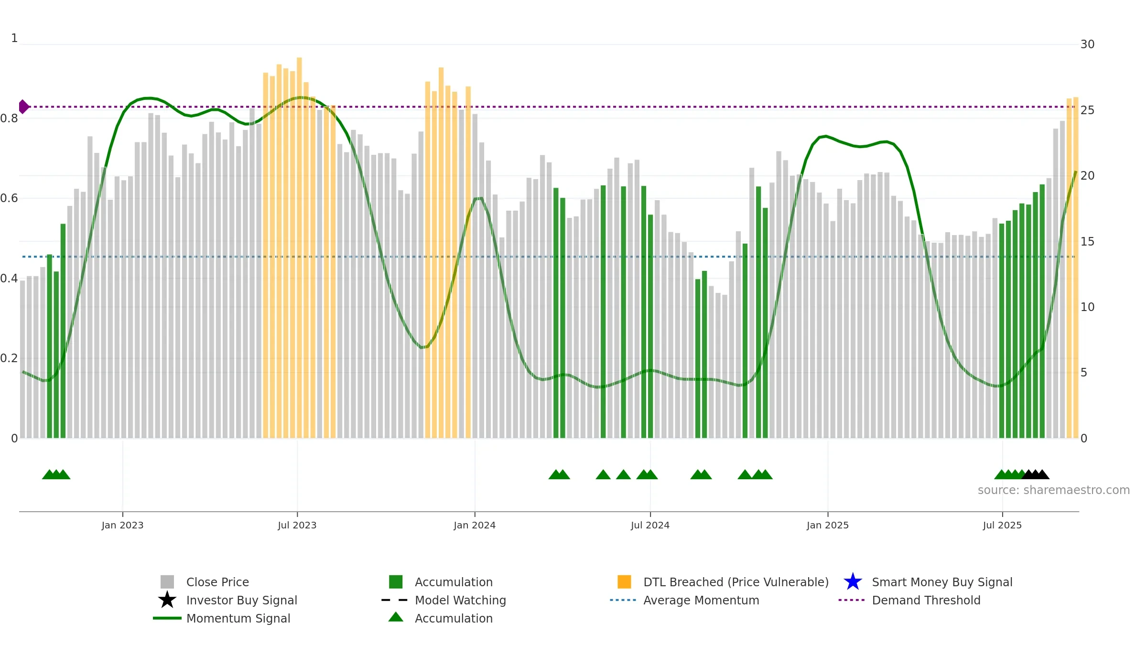Click the Demand Threshold legend label

tap(926, 600)
